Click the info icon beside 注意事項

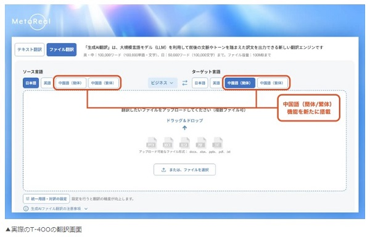click(x=26, y=209)
